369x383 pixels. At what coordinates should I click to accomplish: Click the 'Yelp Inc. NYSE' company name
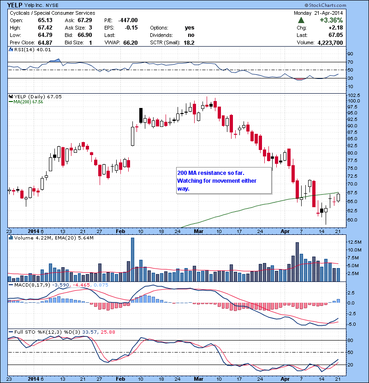click(x=41, y=5)
